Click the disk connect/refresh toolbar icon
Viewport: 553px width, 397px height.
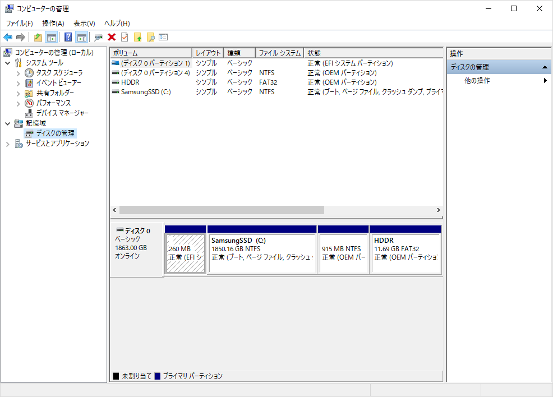tap(98, 37)
